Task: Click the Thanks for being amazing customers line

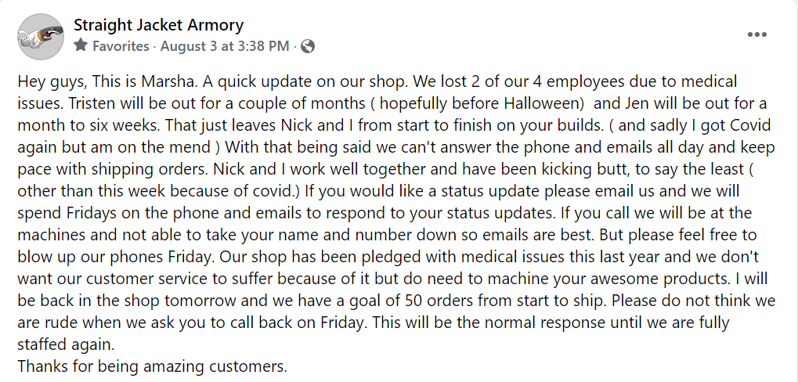Action: coord(152,366)
